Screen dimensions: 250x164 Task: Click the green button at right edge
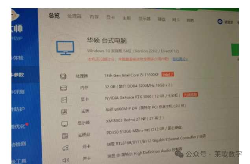point(235,50)
